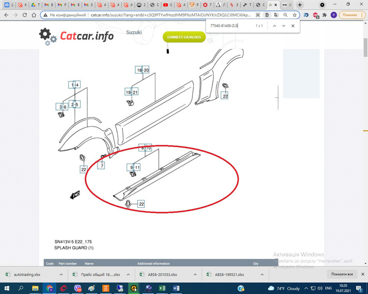
Task: Go to previous find-in-page match
Action: coord(274,25)
